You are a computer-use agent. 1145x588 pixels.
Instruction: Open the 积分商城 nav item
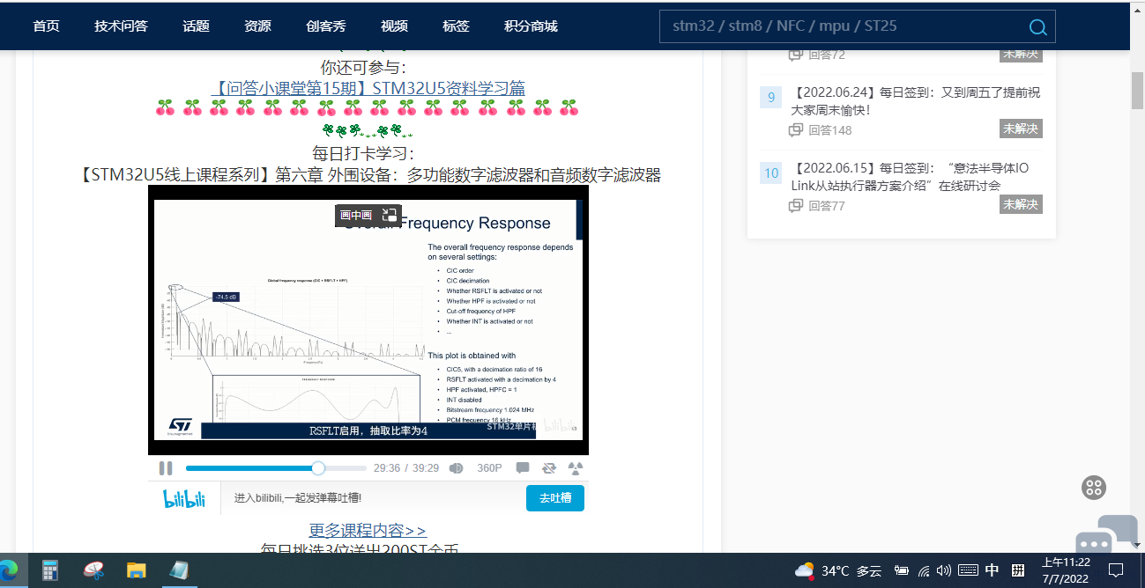[531, 26]
